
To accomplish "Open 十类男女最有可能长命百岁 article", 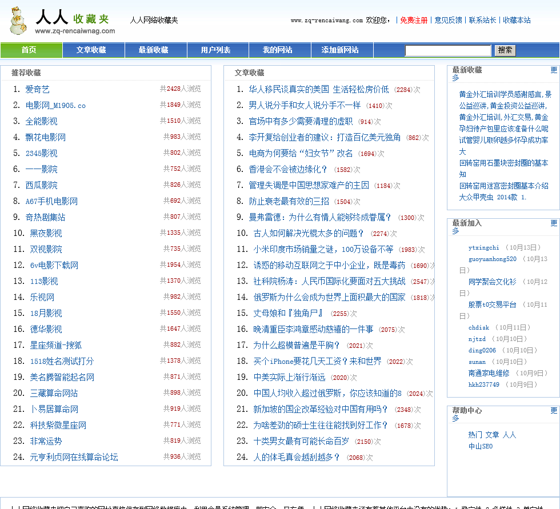I will (x=301, y=441).
